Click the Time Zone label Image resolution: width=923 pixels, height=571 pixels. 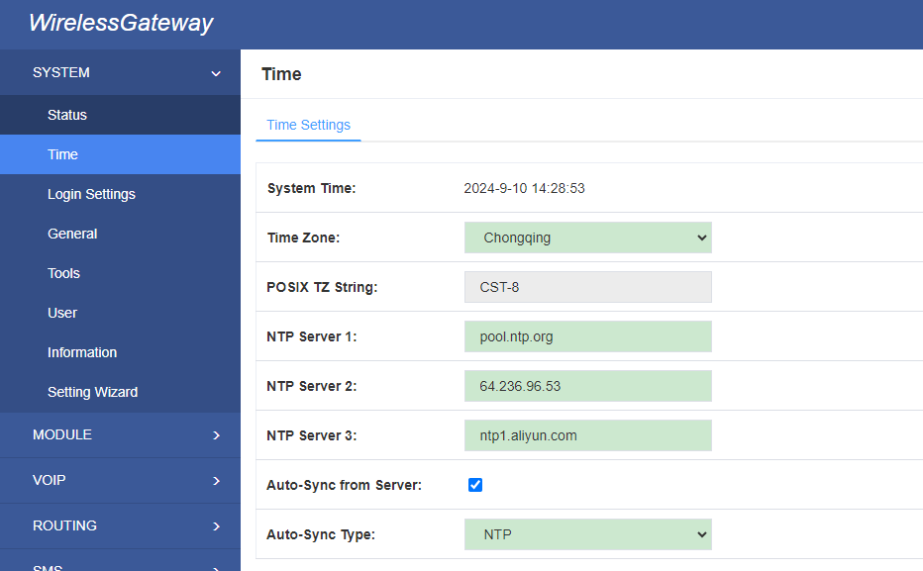pos(303,238)
